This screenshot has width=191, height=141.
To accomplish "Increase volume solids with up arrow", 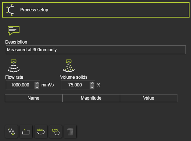I will coord(92,83).
